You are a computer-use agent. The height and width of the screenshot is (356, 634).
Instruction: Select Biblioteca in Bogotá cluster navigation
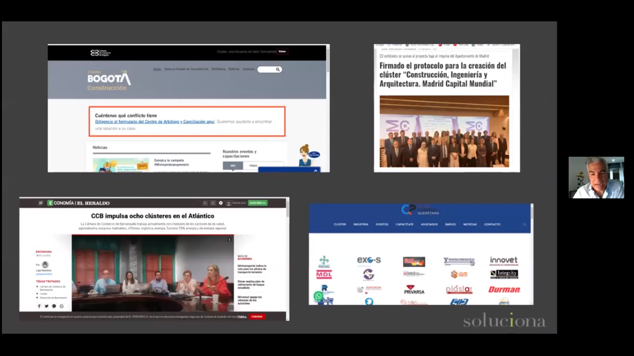point(218,69)
